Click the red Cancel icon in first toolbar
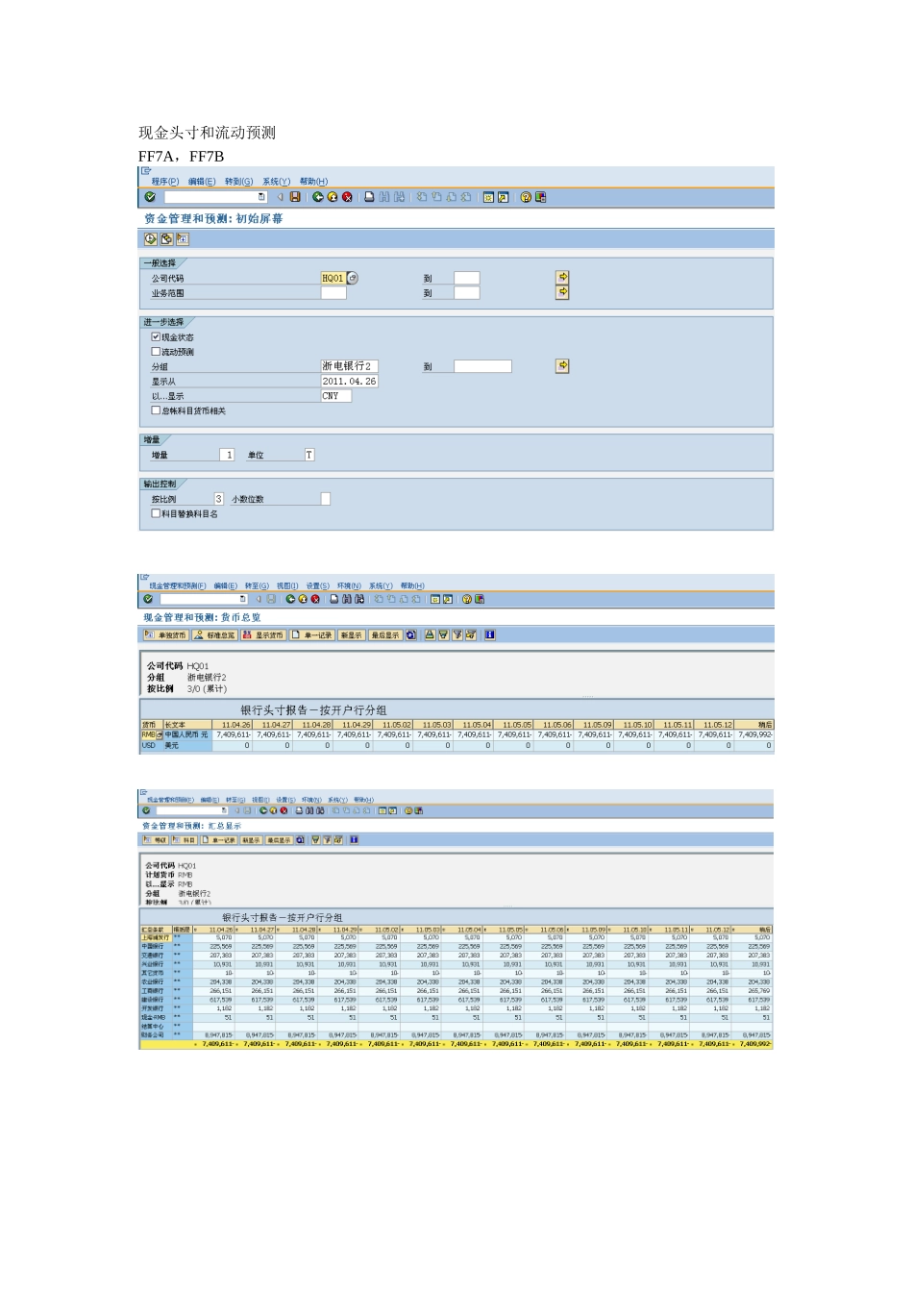913x1292 pixels. point(347,197)
